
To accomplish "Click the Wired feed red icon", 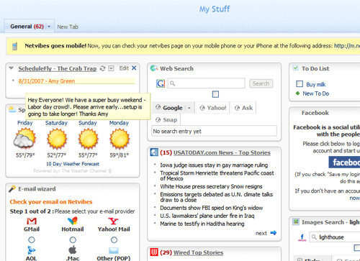I will pos(154,252).
